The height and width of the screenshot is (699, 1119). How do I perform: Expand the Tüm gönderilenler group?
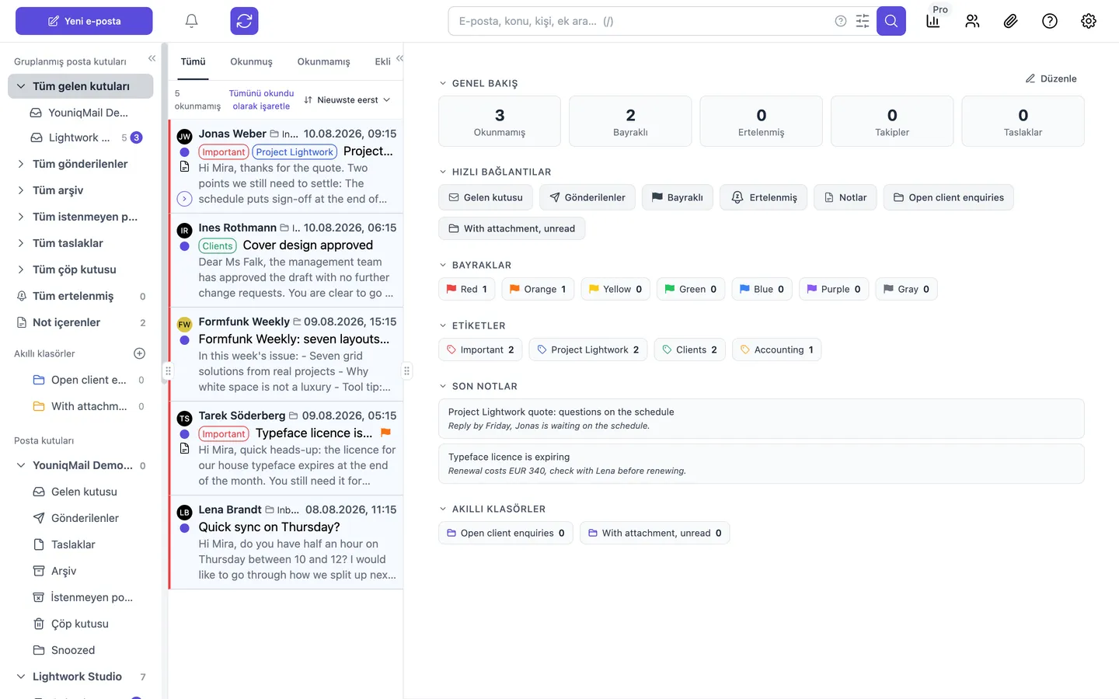(21, 164)
